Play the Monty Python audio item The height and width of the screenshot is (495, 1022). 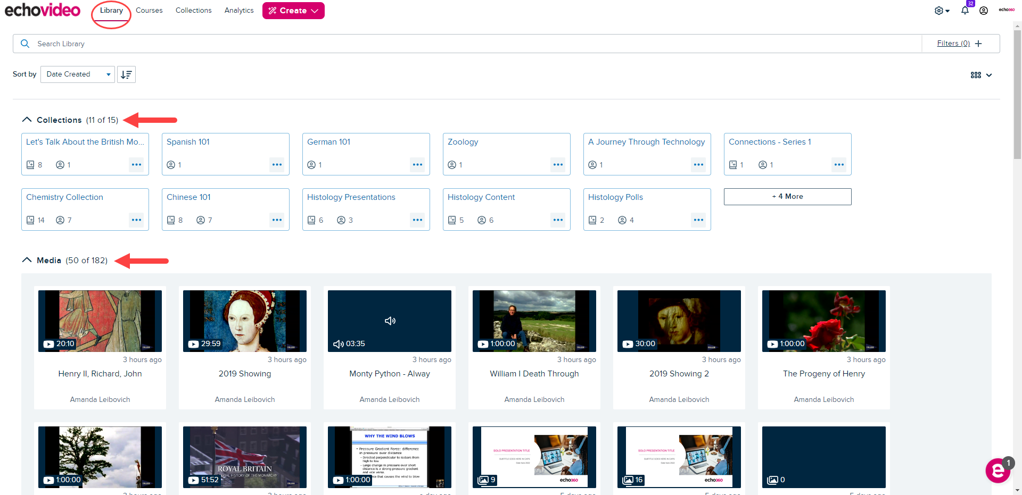(x=390, y=321)
